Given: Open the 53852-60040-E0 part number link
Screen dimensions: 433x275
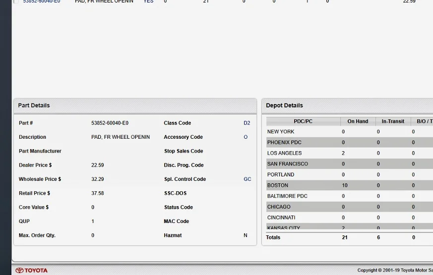Looking at the screenshot, I should coord(42,1).
